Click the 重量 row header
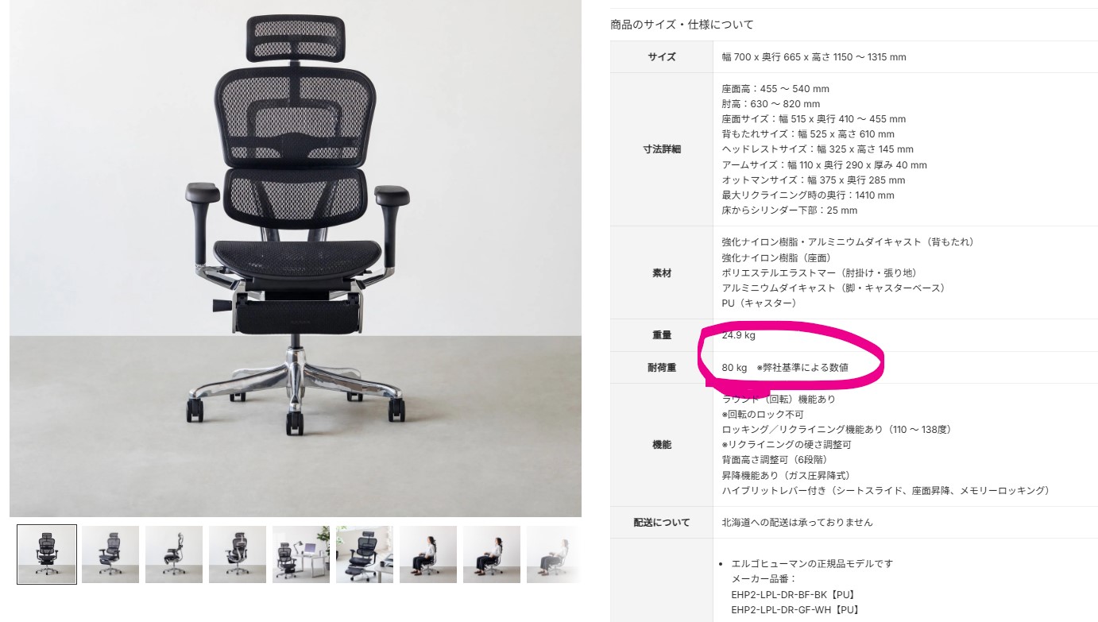Screen dimensions: 1098x622 point(662,335)
